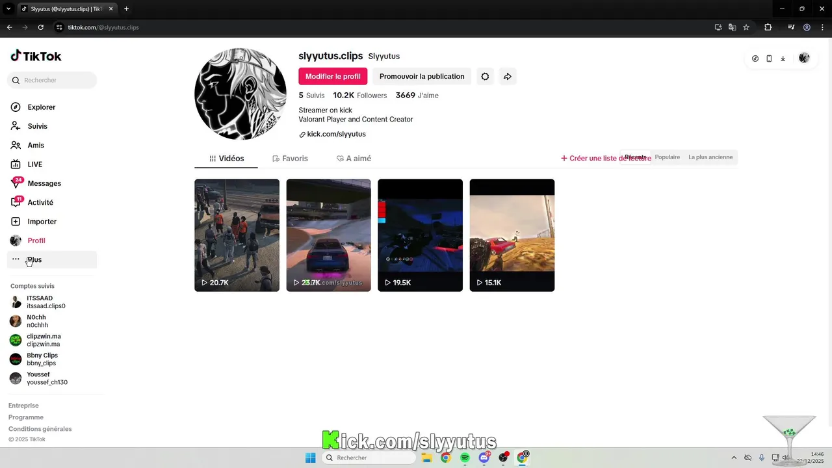Open Amis in the sidebar
Screen dimensions: 832x468
coord(36,145)
